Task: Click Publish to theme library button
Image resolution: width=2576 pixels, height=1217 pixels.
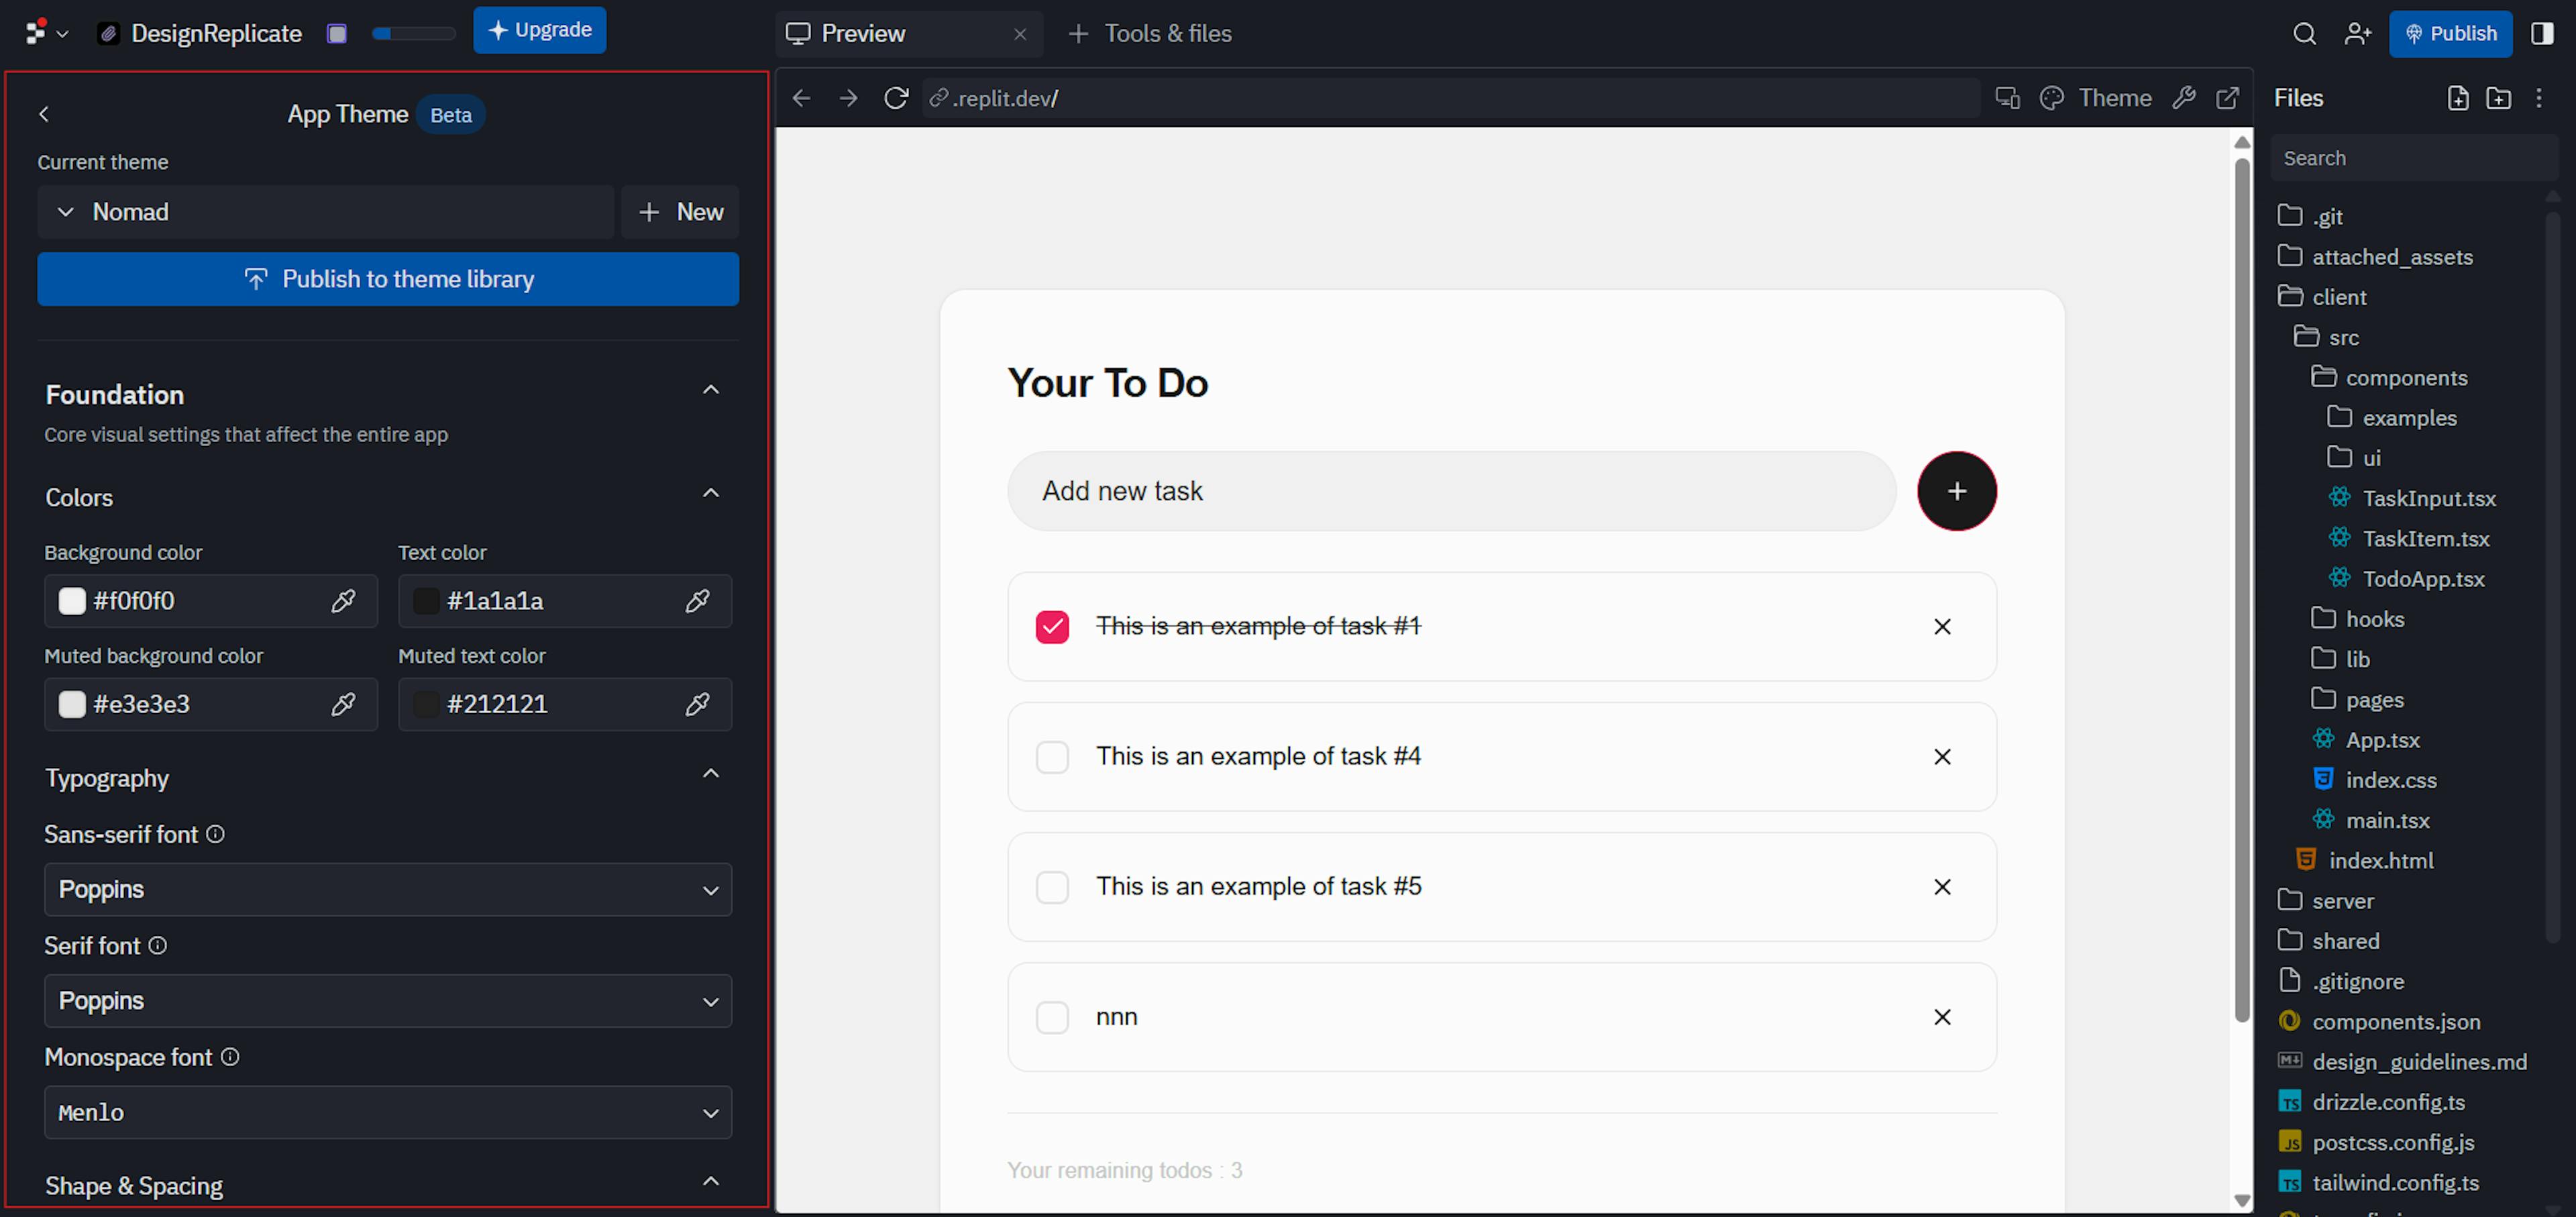Action: pyautogui.click(x=388, y=279)
